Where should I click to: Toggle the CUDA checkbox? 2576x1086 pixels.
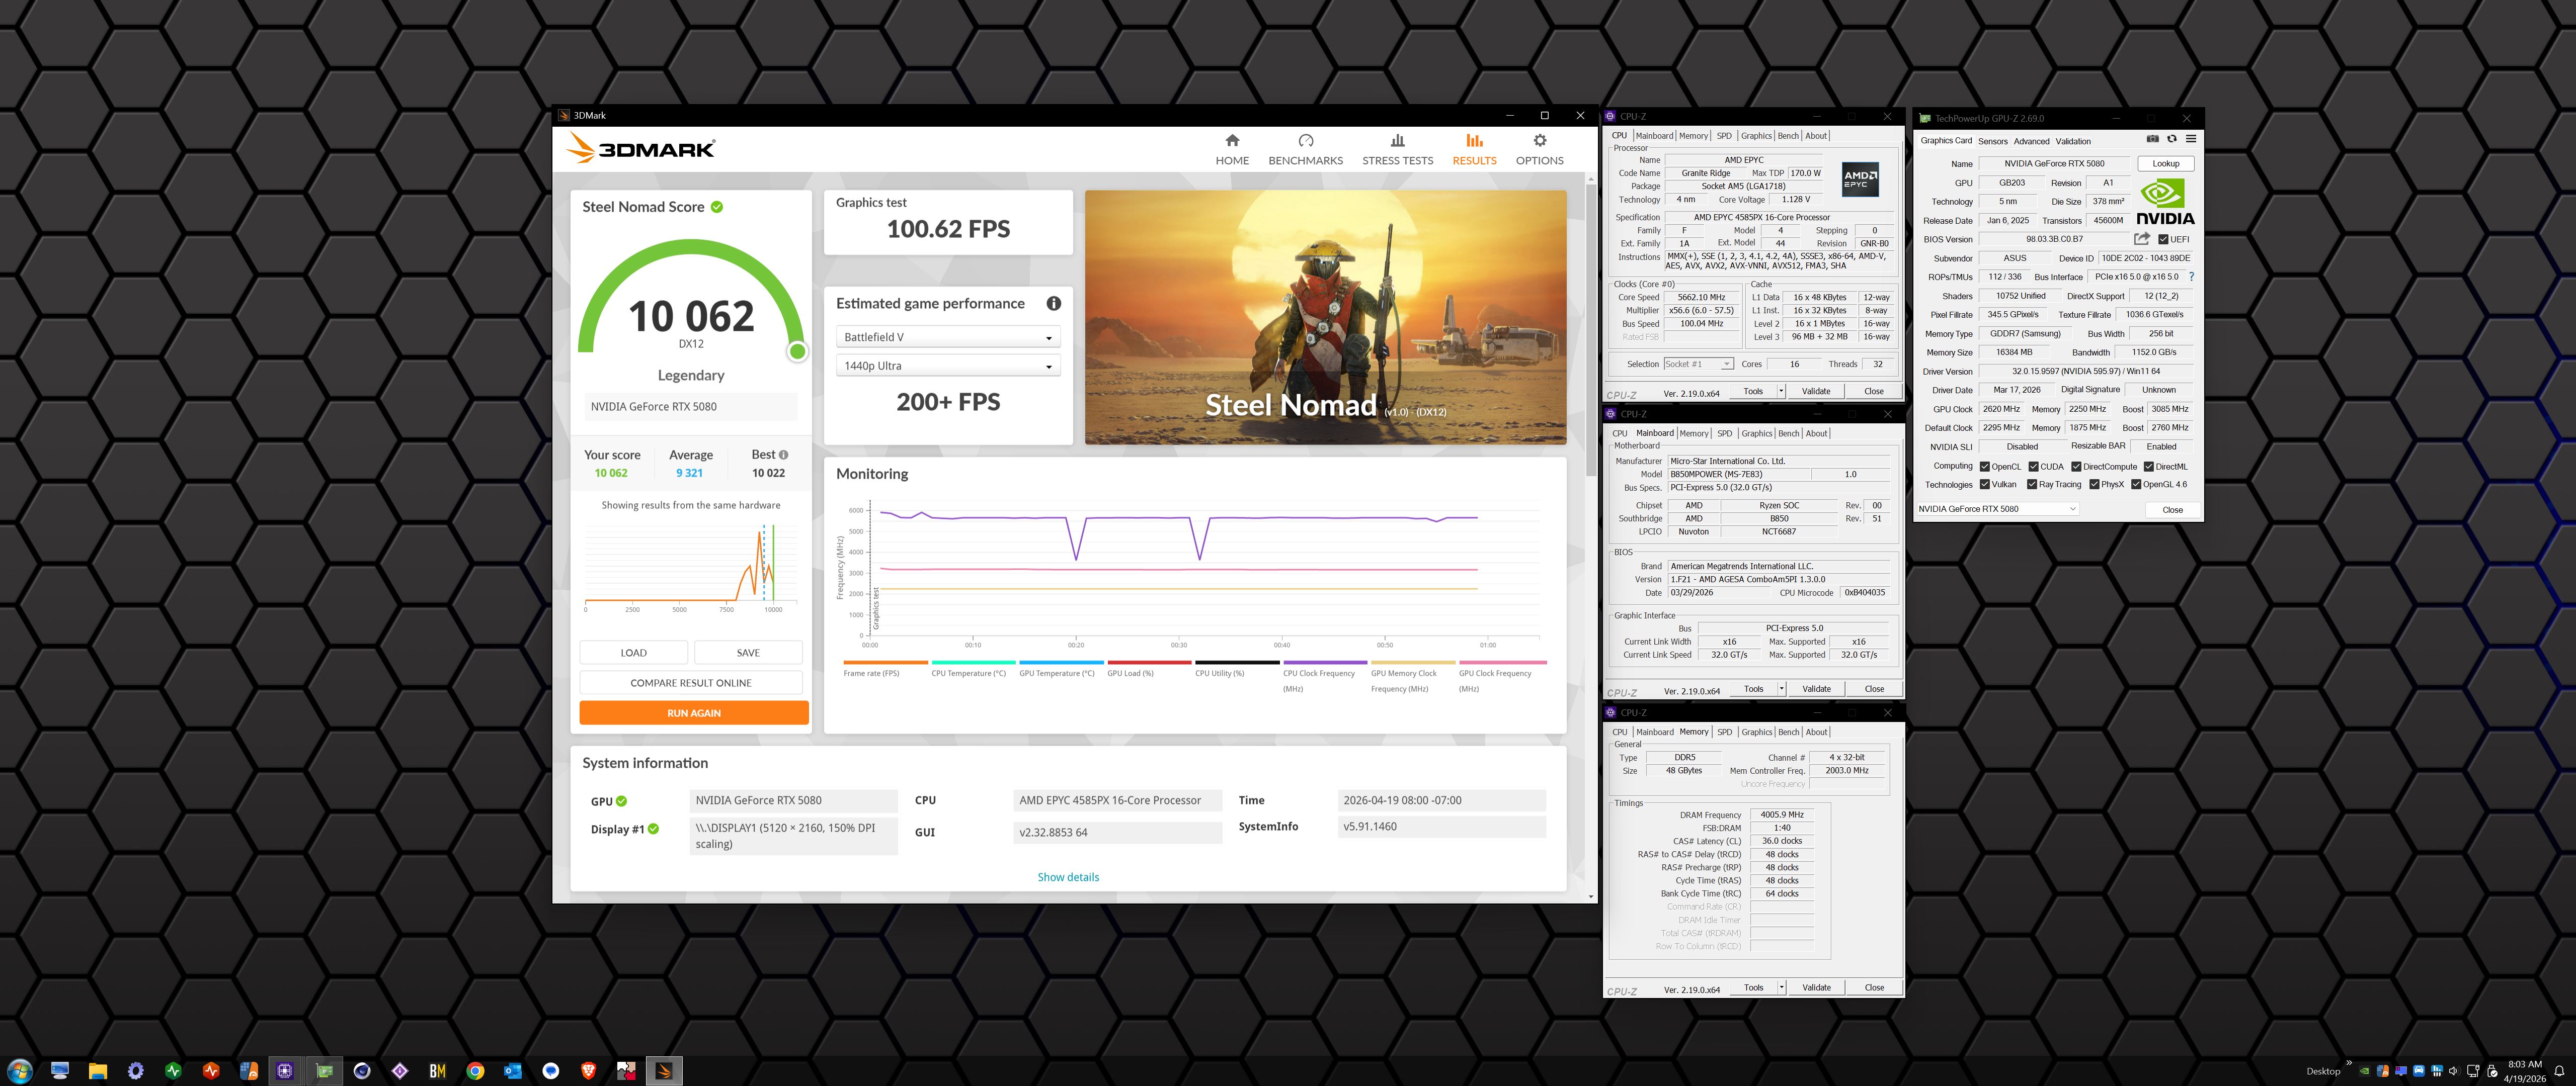click(2034, 467)
